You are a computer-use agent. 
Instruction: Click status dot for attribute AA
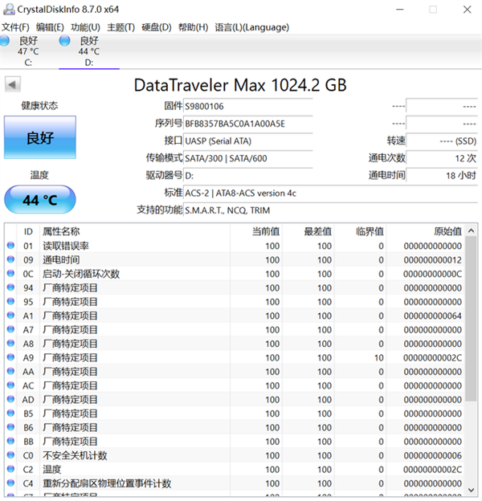pyautogui.click(x=11, y=371)
